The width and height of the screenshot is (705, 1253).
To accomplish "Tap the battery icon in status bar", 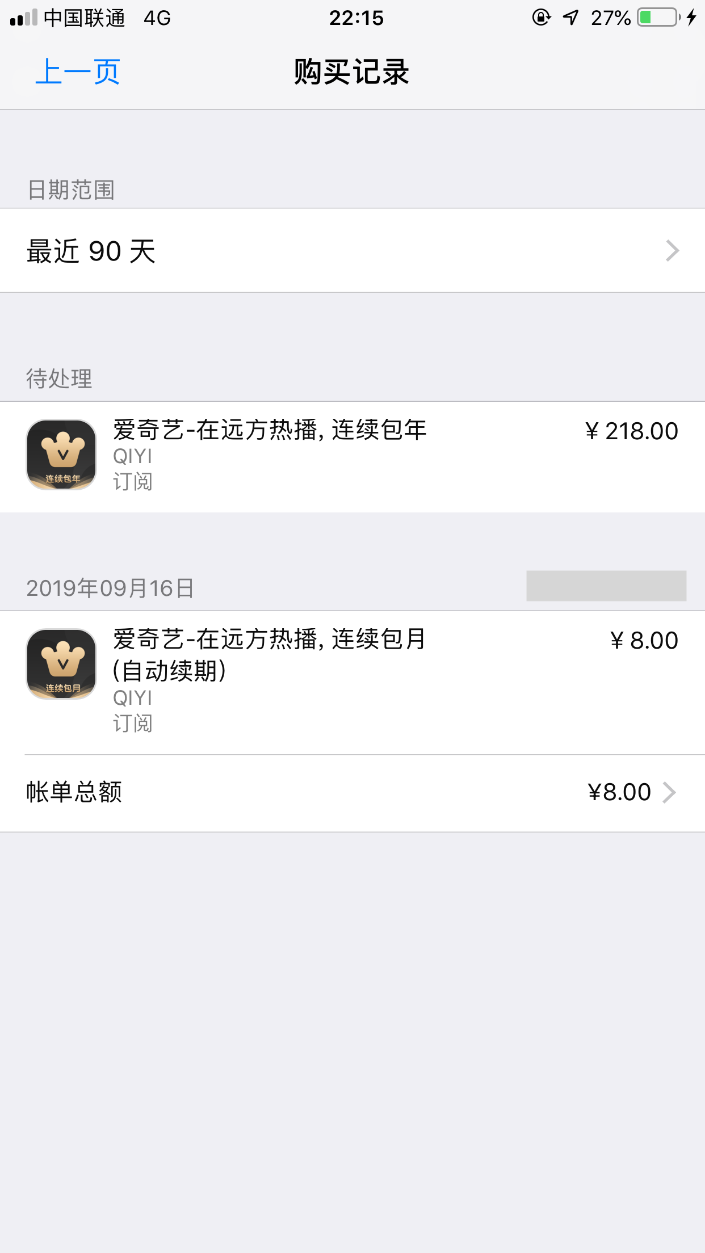I will tap(658, 18).
